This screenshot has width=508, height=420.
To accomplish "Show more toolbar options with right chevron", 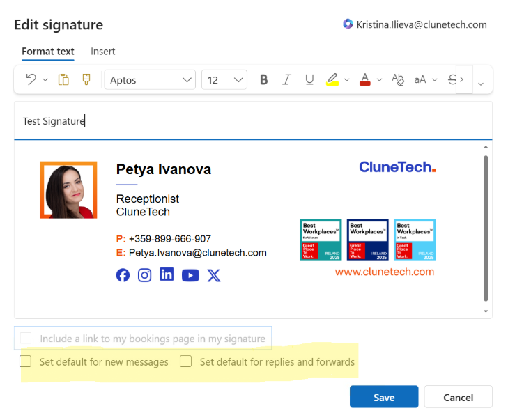I will tap(464, 79).
